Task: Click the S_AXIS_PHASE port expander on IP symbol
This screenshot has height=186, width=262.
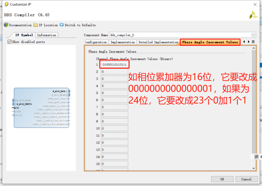Action: click(x=16, y=101)
